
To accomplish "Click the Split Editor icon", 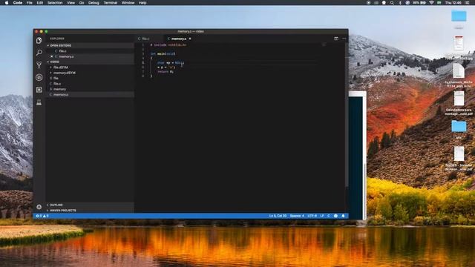I will click(336, 39).
